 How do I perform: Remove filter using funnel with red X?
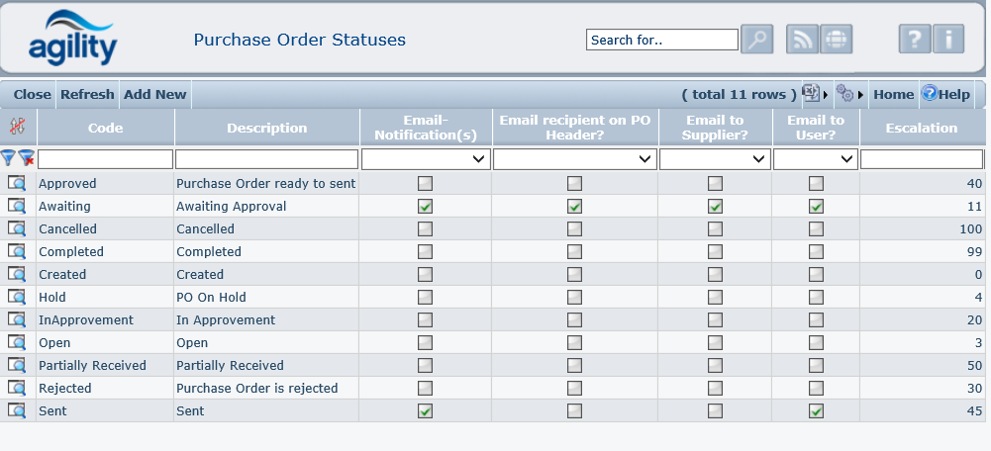coord(26,158)
